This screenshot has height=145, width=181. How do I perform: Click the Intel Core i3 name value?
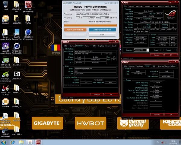pyautogui.click(x=148, y=11)
